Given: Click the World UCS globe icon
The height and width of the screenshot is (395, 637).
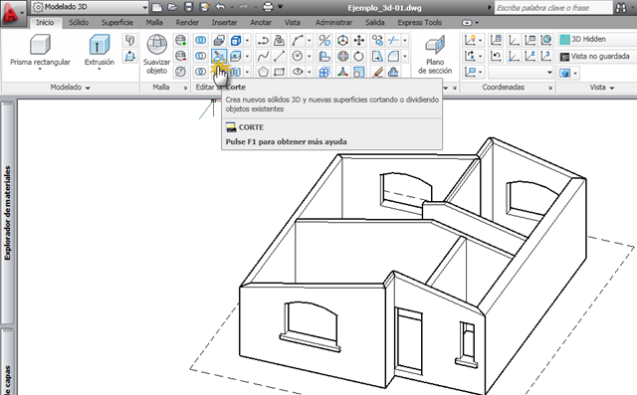Looking at the screenshot, I should [x=546, y=40].
